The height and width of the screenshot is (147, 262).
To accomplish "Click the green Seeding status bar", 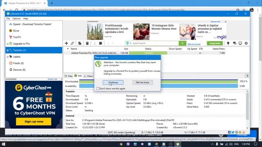I will 148,53.
